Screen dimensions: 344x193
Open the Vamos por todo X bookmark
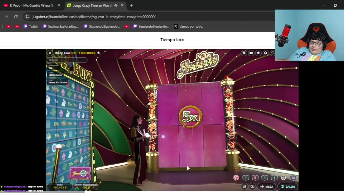tap(188, 27)
